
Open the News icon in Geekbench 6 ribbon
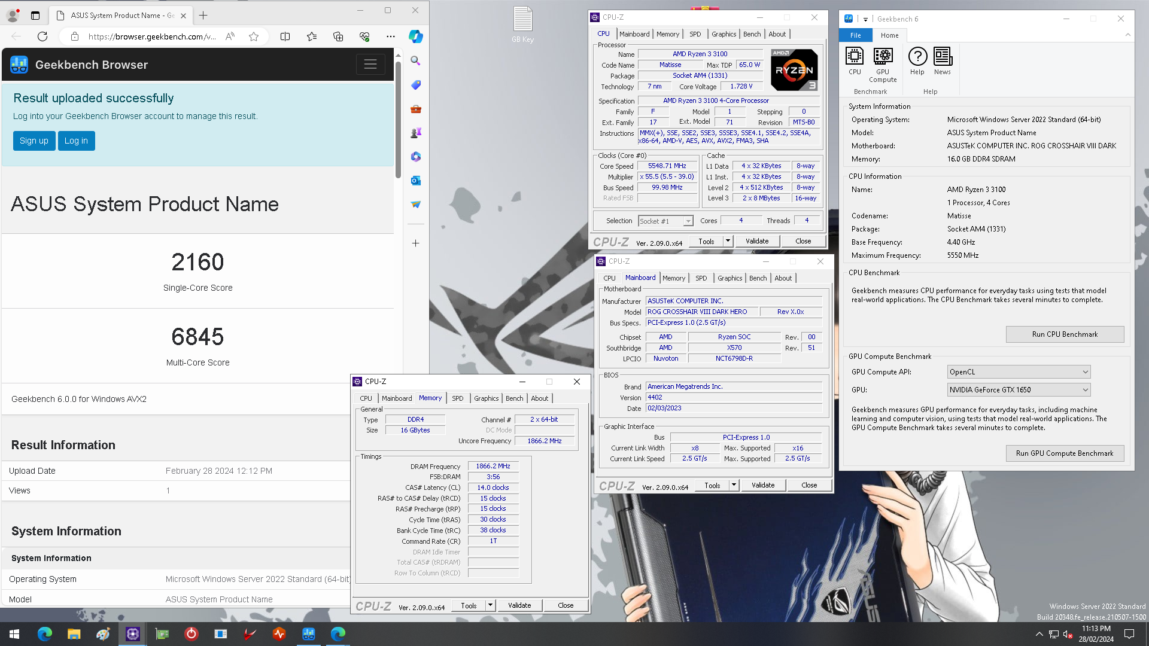coord(943,61)
